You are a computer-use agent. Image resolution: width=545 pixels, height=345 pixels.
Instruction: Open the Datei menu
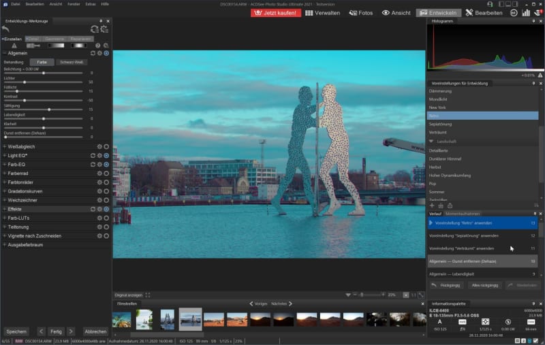coord(16,4)
